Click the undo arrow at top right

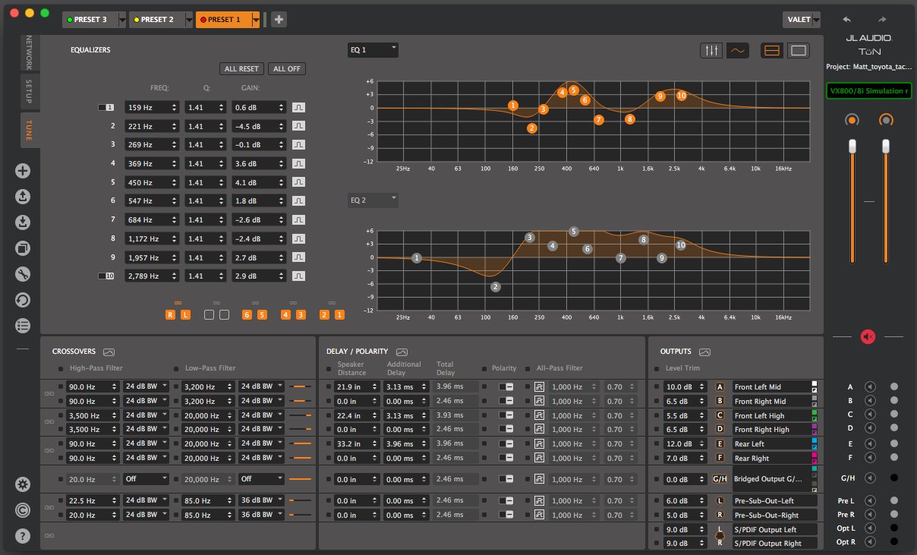pyautogui.click(x=847, y=19)
